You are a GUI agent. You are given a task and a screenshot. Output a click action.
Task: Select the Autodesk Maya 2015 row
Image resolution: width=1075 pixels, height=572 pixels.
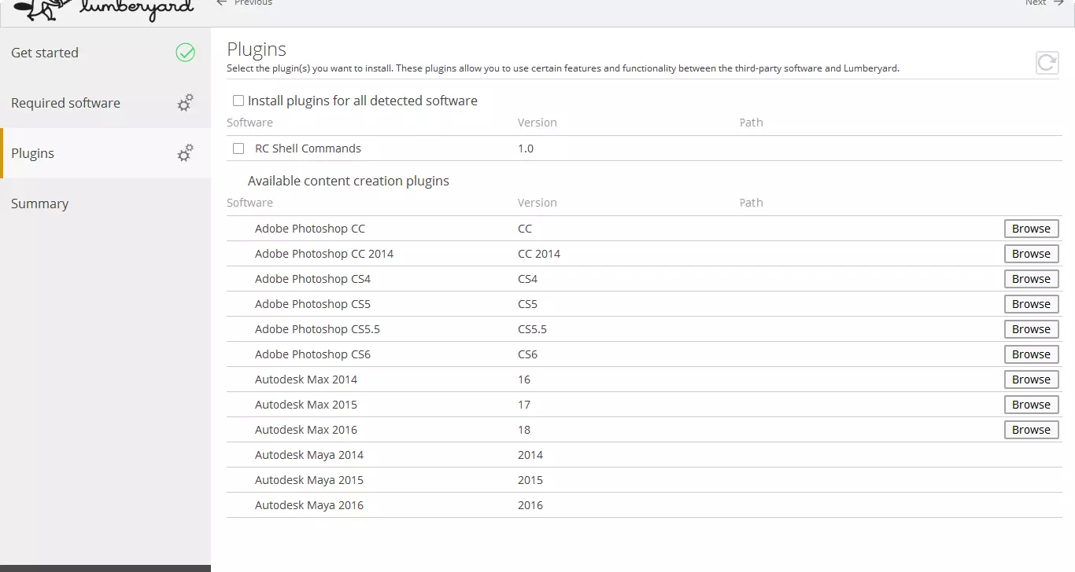pos(309,480)
